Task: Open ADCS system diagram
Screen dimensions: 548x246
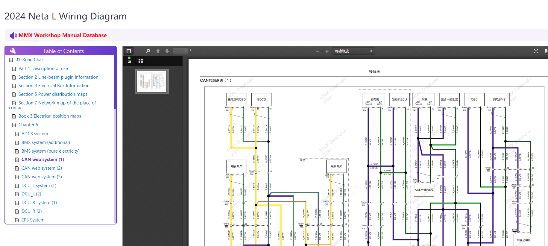Action: pos(35,134)
